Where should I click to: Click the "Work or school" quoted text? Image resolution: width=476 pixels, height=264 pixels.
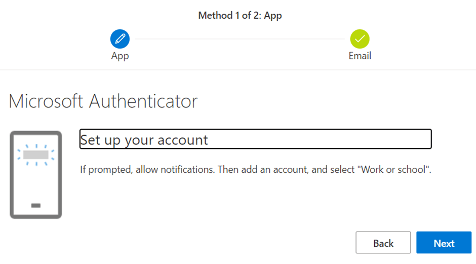click(394, 169)
